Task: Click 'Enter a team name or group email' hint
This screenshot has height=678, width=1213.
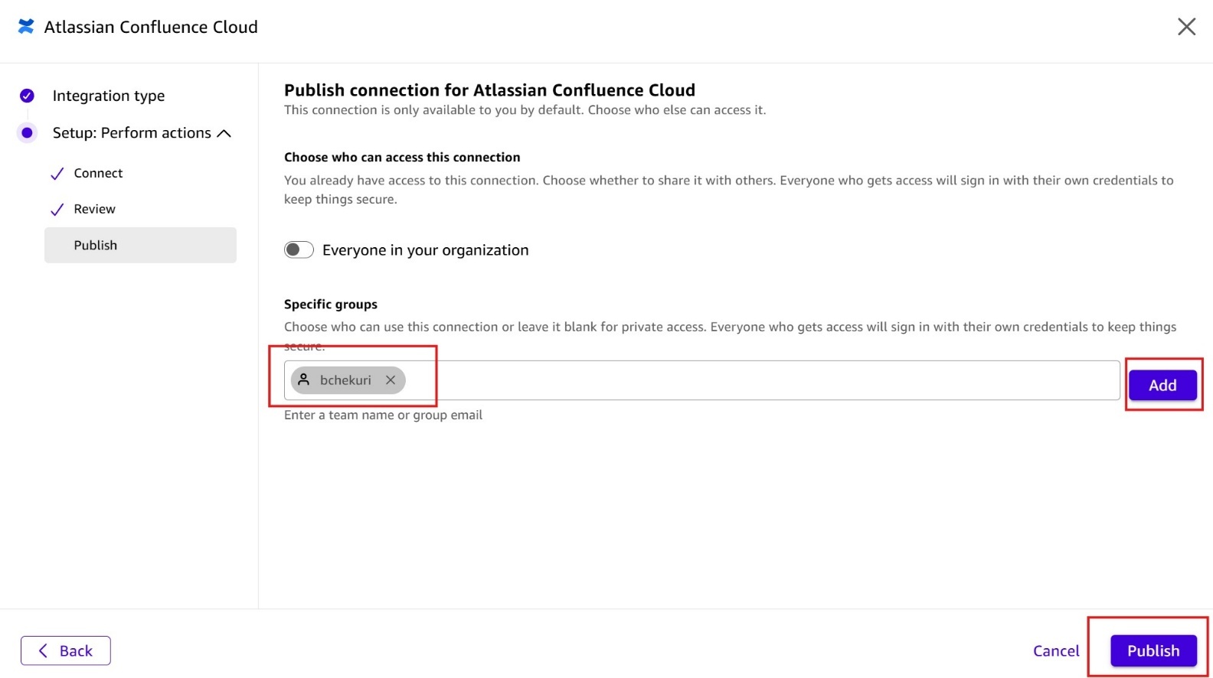Action: coord(383,415)
